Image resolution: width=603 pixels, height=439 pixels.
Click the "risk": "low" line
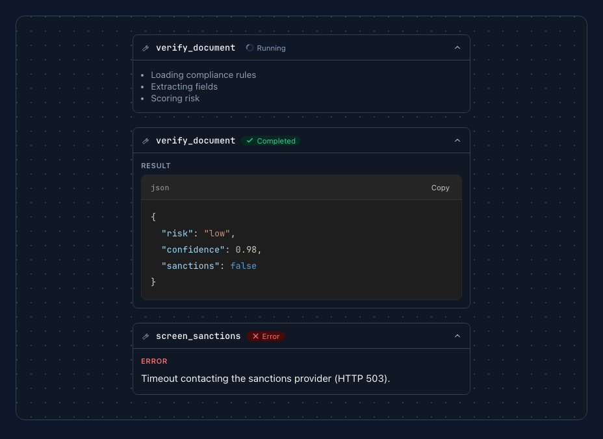(198, 234)
